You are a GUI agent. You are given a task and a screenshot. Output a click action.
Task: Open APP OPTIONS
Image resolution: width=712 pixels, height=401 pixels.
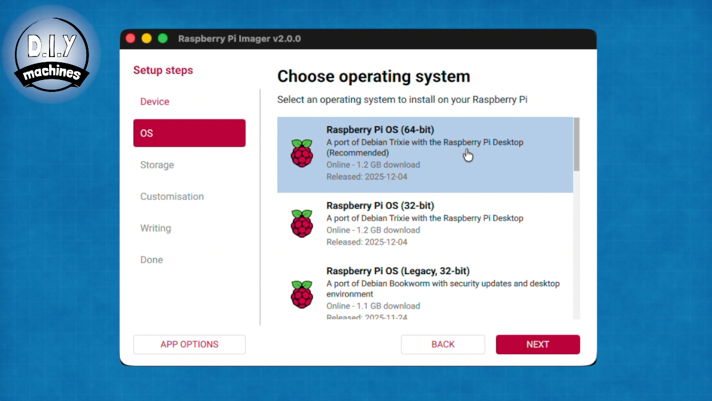190,344
